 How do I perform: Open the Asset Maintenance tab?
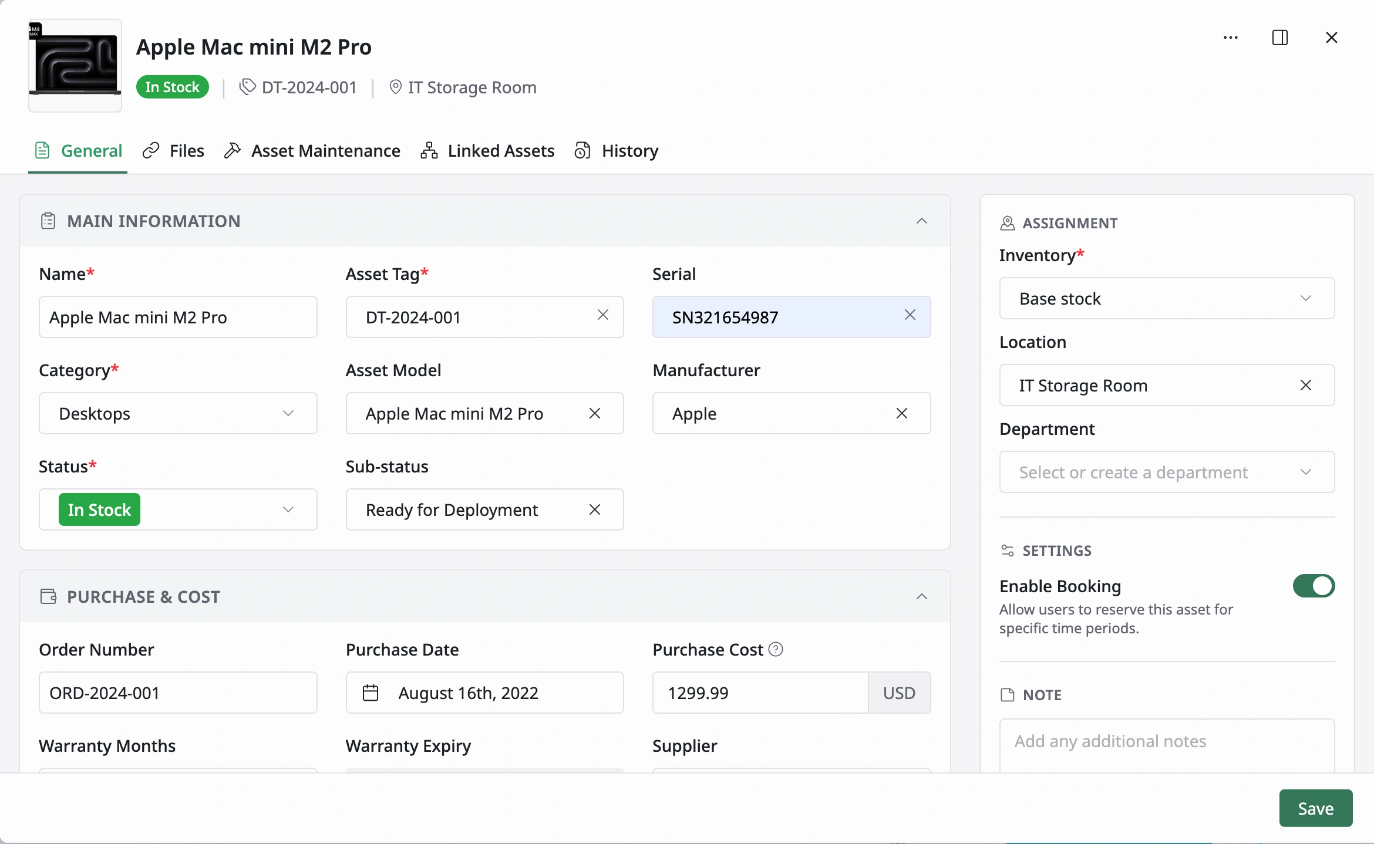click(x=312, y=151)
